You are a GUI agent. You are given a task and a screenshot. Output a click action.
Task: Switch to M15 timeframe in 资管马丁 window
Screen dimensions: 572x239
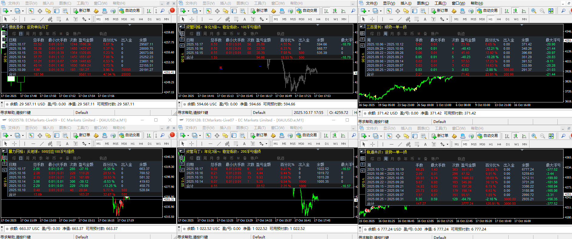point(293,144)
